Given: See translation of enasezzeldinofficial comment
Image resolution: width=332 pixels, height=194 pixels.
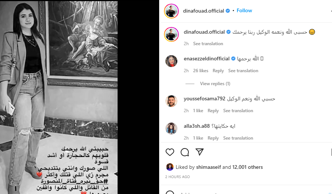Looking at the screenshot, I should [x=243, y=71].
